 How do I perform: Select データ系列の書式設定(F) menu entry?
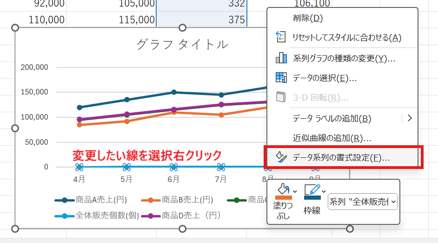click(x=341, y=157)
